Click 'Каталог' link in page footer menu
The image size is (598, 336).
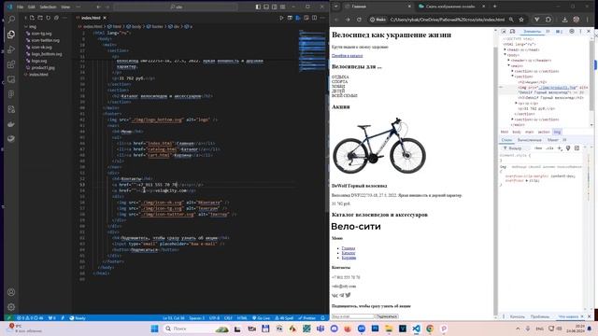[x=349, y=253]
